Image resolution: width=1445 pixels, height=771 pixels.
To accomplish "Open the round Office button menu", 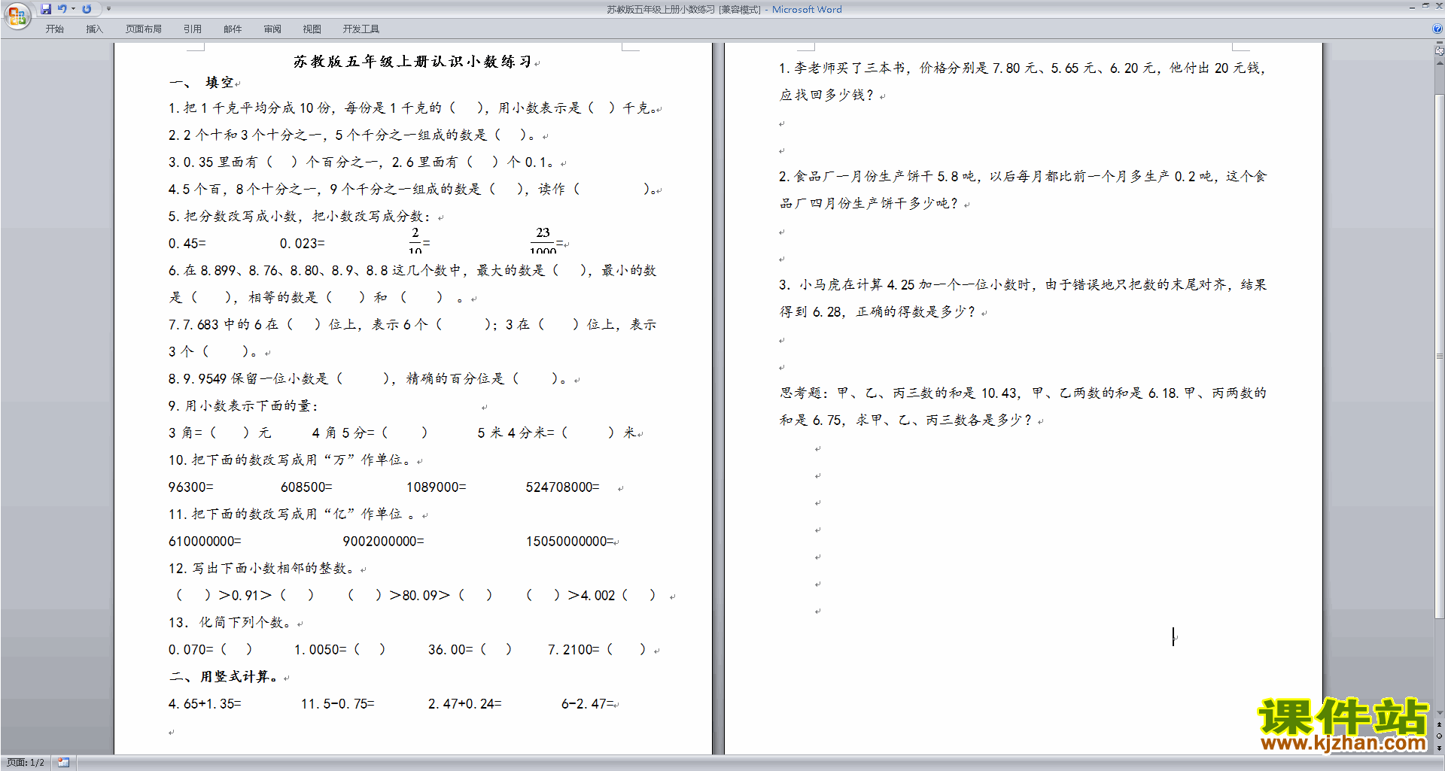I will point(17,16).
